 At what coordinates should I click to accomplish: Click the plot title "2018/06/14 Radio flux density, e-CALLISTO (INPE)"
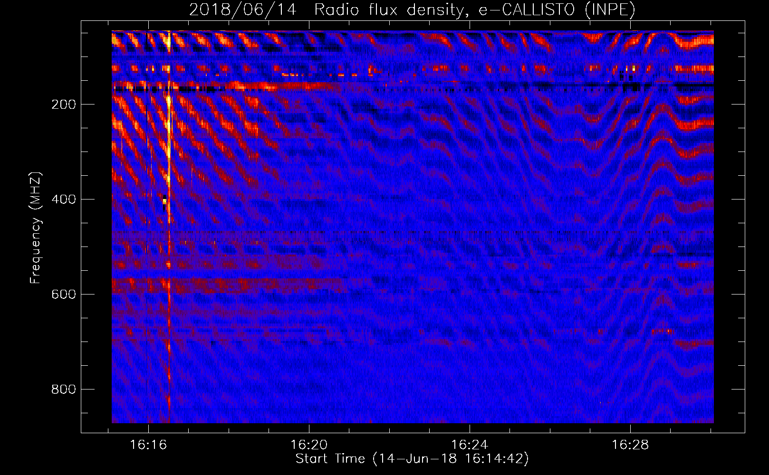[x=412, y=9]
